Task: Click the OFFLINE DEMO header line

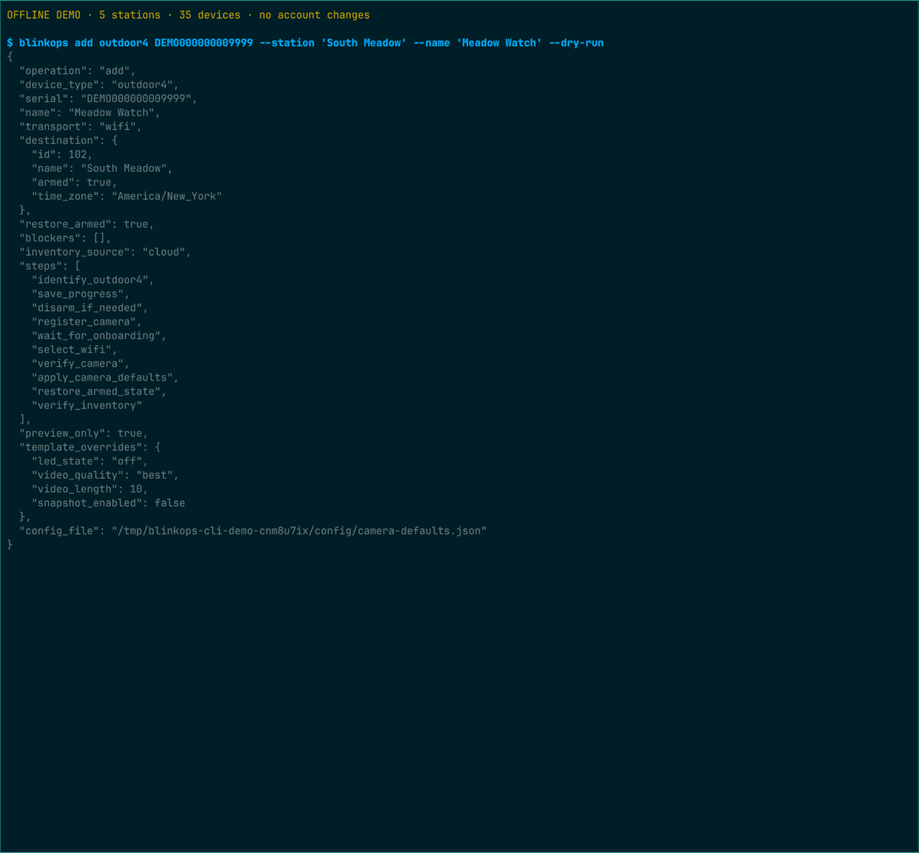Action: point(188,15)
